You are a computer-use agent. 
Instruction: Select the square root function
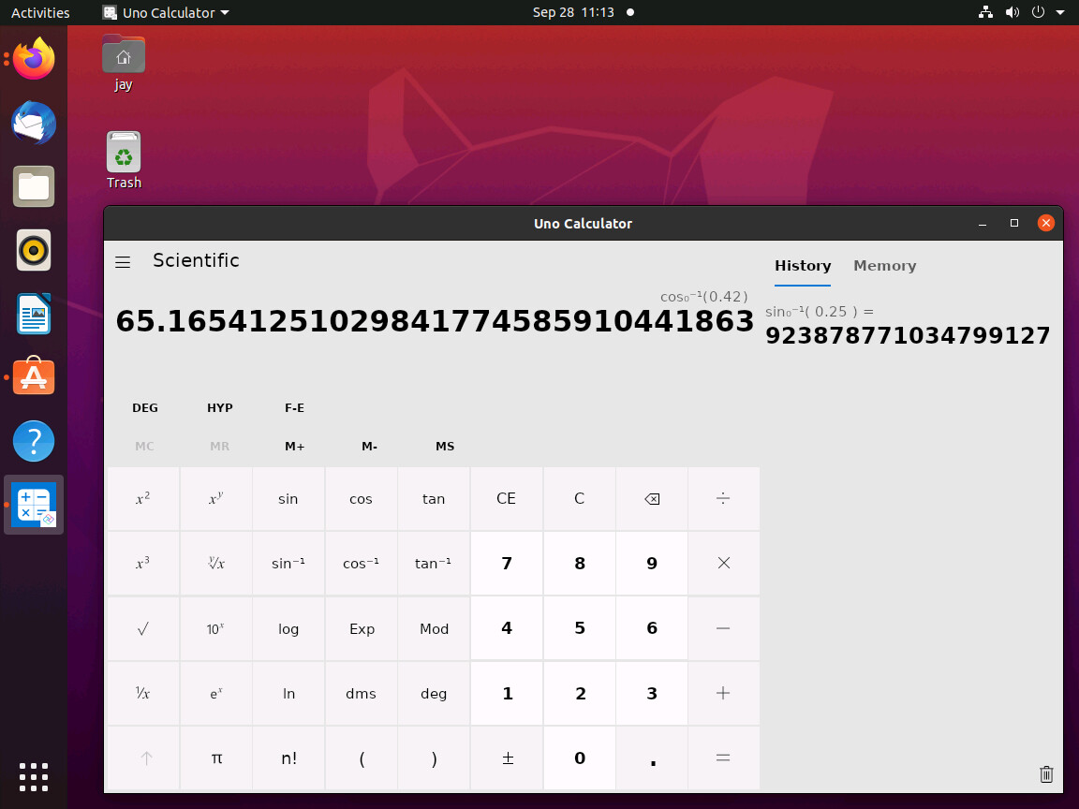(142, 628)
